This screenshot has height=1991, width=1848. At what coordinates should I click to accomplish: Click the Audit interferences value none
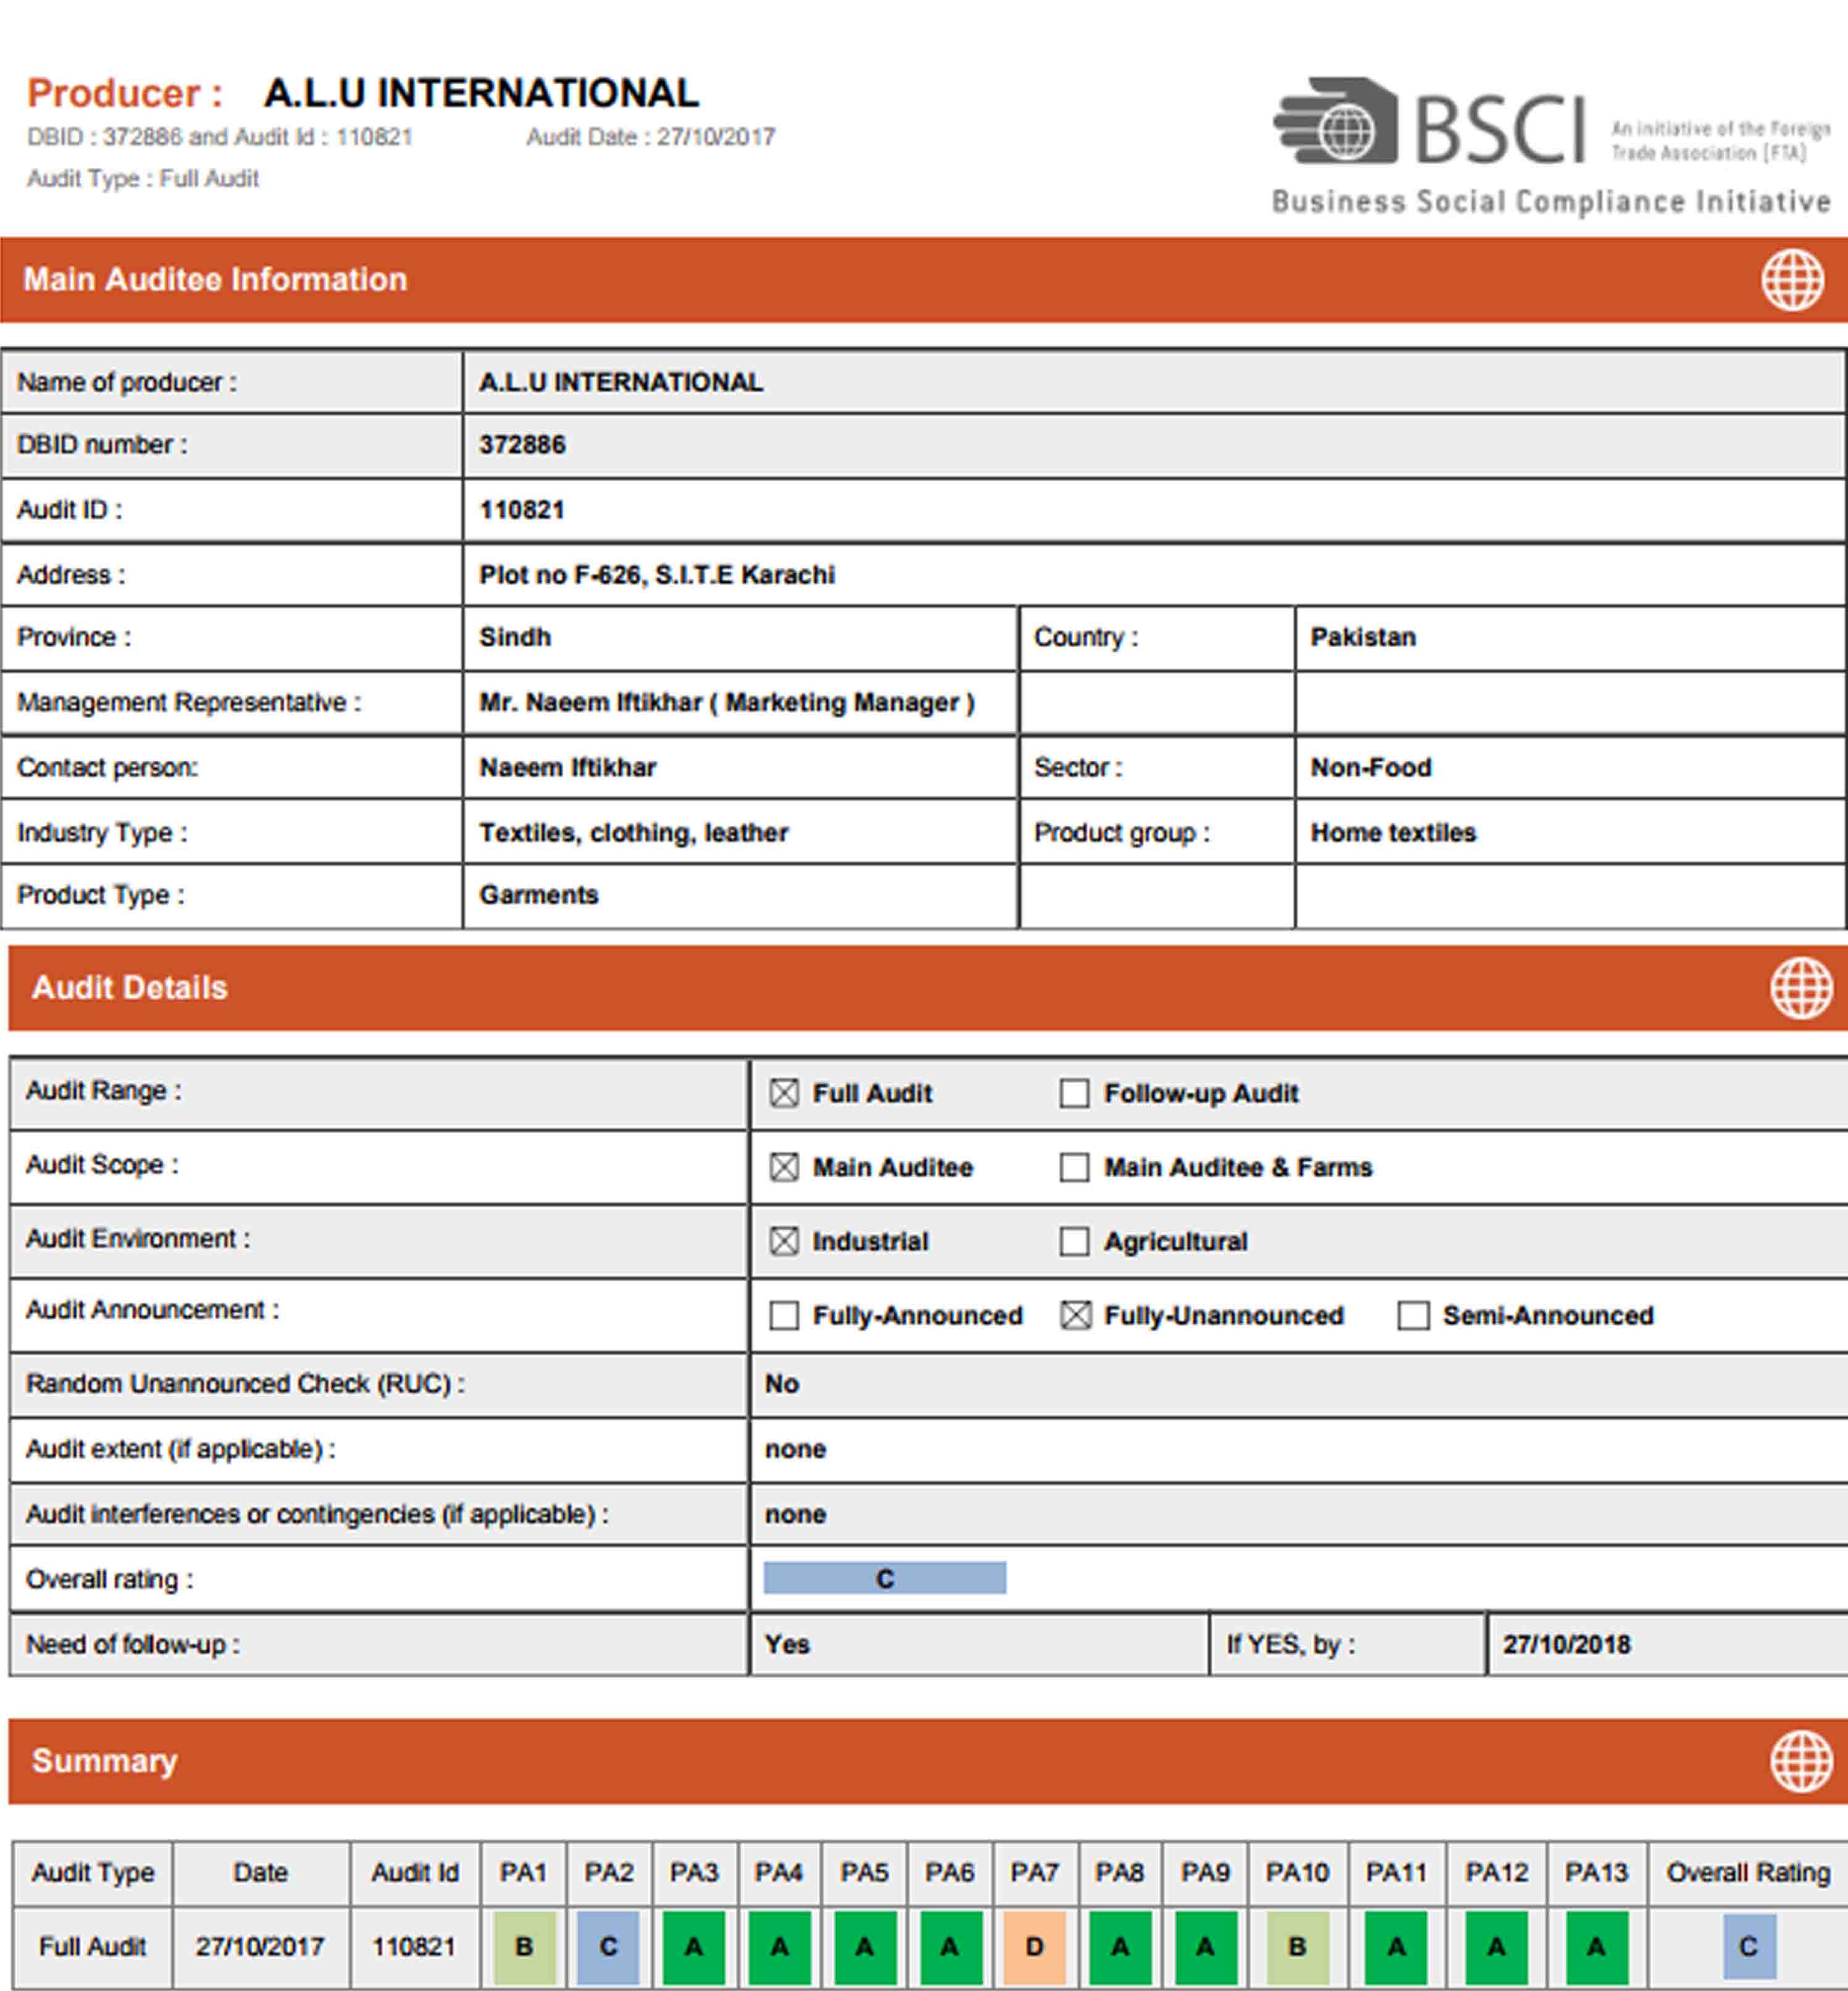point(796,1515)
